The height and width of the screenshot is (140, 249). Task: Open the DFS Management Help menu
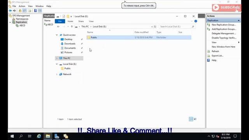point(49,6)
